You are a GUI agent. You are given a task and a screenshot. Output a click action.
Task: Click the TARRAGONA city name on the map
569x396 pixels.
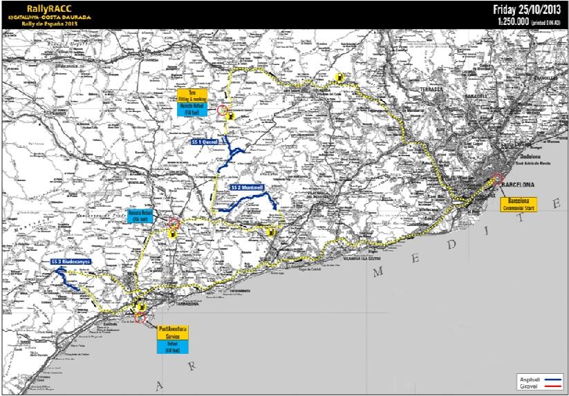[x=187, y=304]
